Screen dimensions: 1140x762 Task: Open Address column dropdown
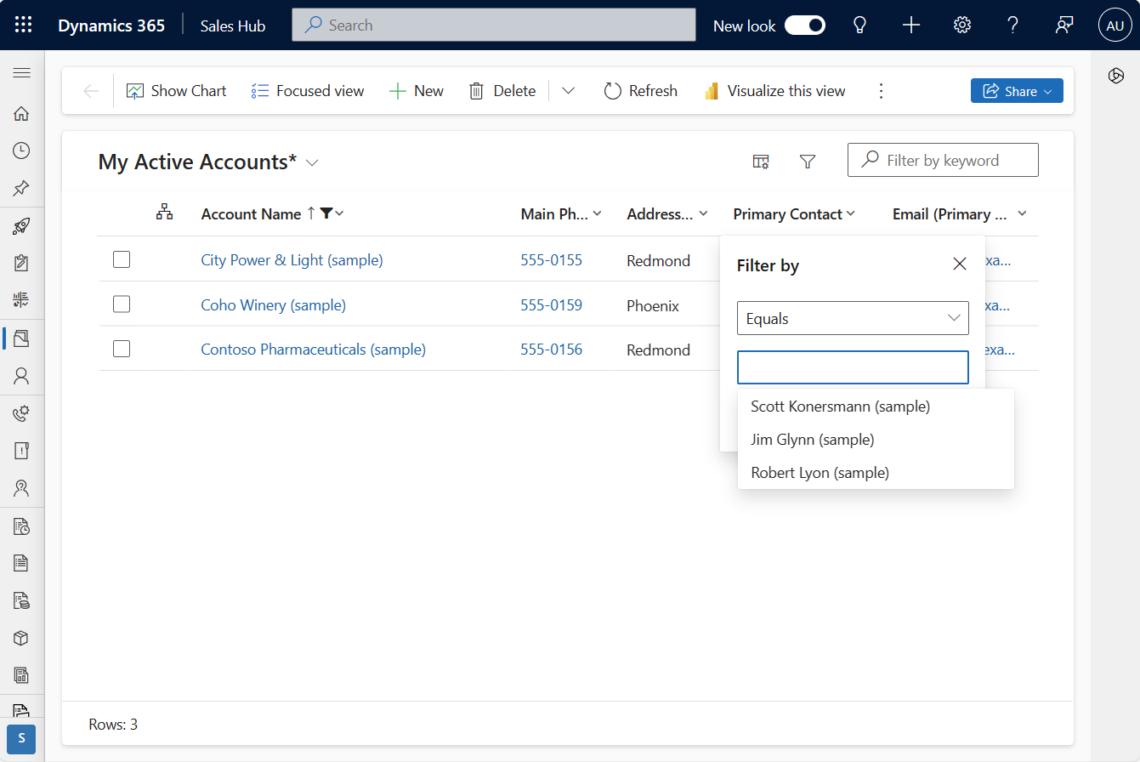(x=702, y=213)
